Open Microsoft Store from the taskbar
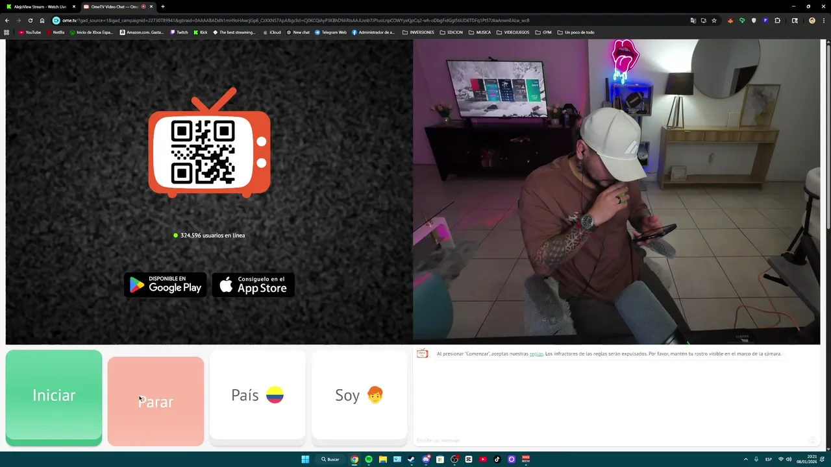 click(440, 459)
